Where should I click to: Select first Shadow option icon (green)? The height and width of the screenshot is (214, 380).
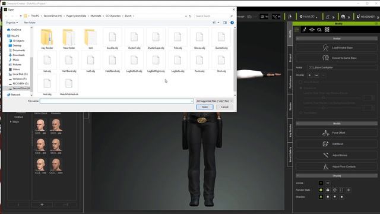pyautogui.click(x=321, y=197)
